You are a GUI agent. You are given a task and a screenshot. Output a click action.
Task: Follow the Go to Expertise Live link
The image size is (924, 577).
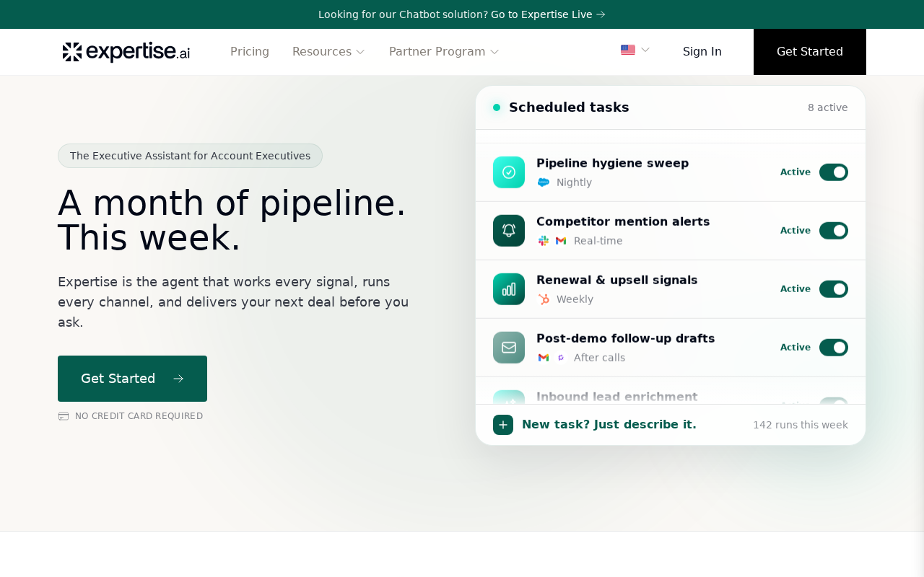click(548, 14)
